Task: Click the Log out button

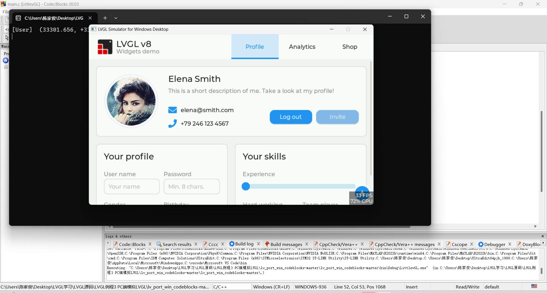Action: 291,117
